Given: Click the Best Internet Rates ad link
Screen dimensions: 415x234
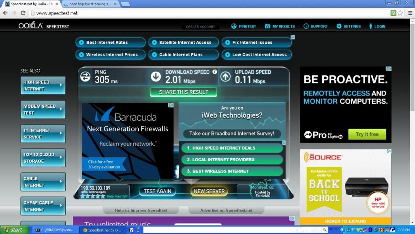Looking at the screenshot, I should click(110, 42).
